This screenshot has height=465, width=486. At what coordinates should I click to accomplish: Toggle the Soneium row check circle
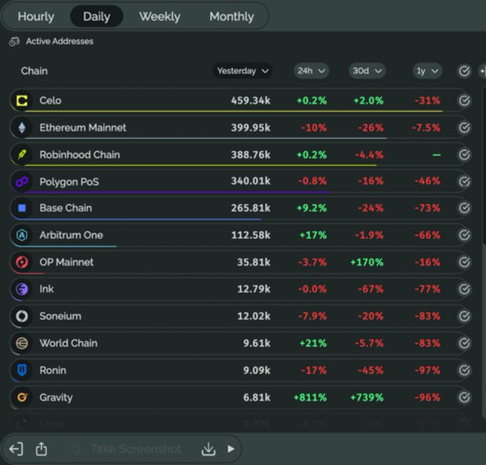464,316
